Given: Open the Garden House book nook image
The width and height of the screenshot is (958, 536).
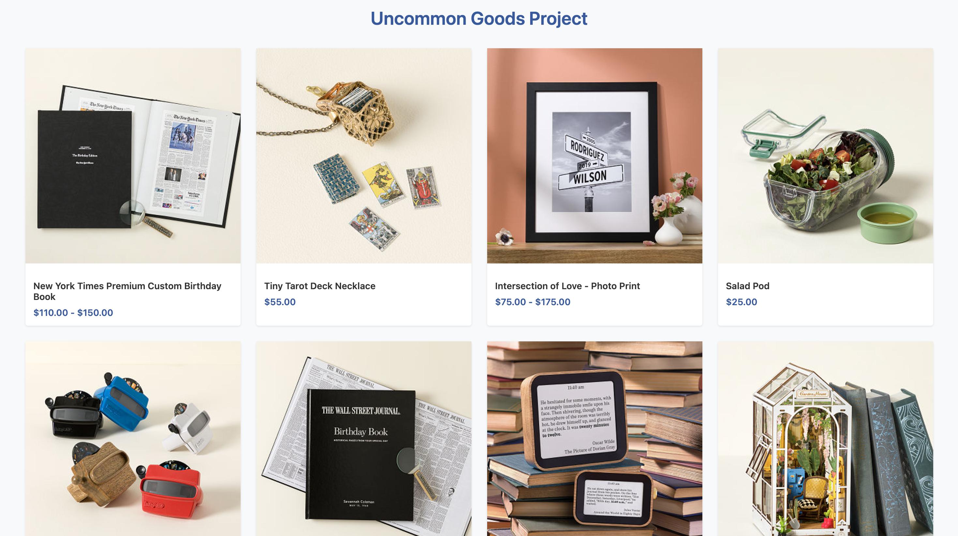Looking at the screenshot, I should point(825,439).
